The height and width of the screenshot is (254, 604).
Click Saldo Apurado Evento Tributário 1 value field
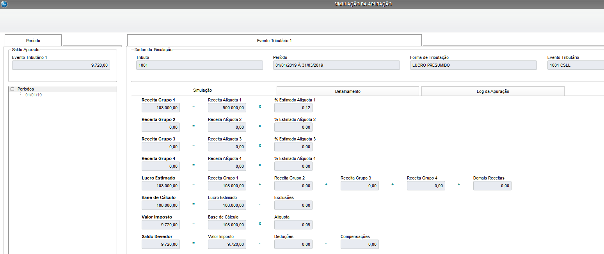tap(61, 65)
